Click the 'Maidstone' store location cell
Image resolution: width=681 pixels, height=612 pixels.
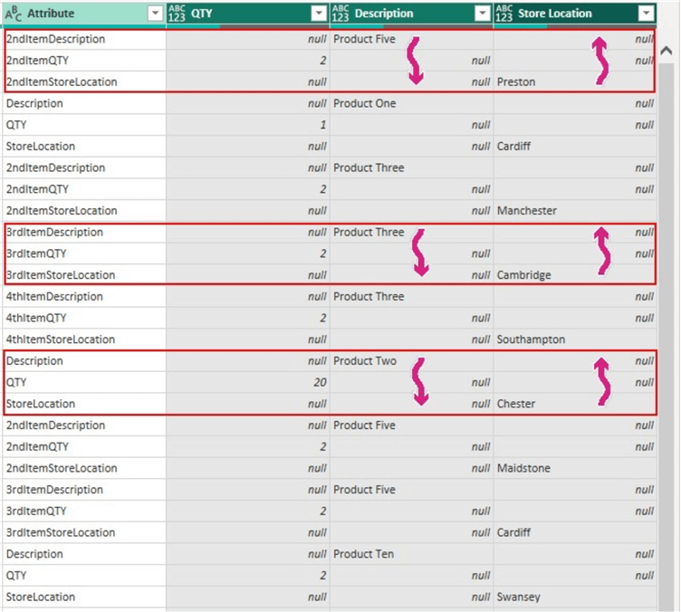click(x=575, y=468)
